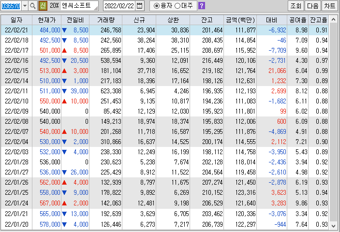Click the 대비 column header
The image size is (340, 232).
[272, 20]
